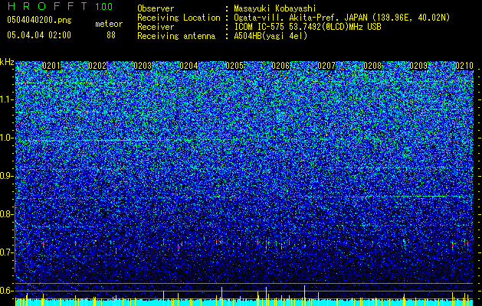Viewport: 482px width, 306px height.
Task: Click the ICOM IC-575 receiver details
Action: 307,27
